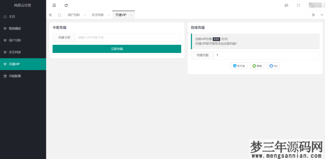Switch to the 用户互粉 tab

tap(74, 15)
